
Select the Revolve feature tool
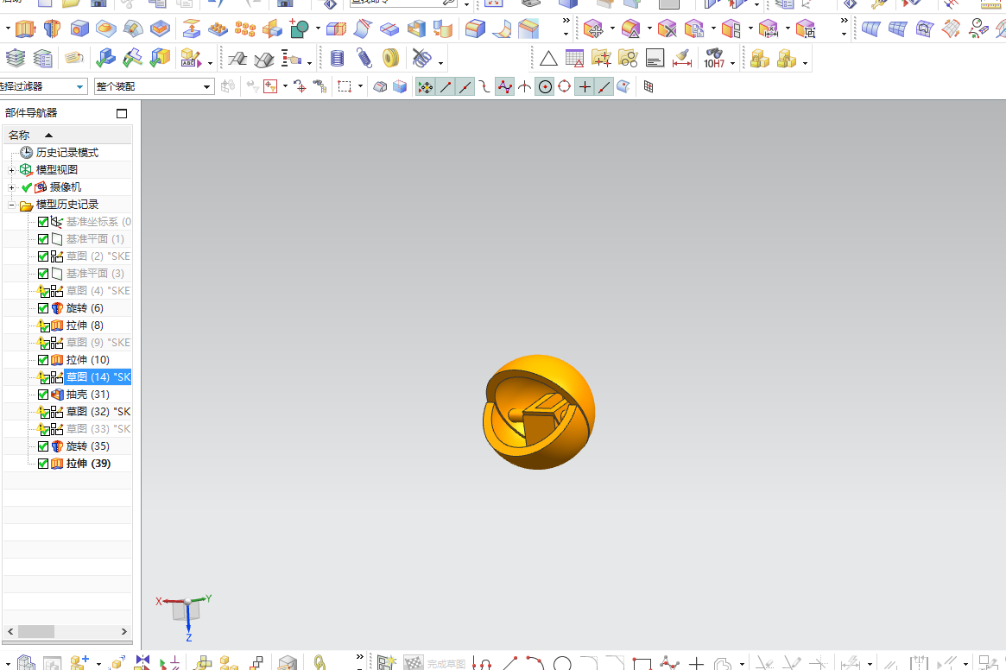point(52,28)
